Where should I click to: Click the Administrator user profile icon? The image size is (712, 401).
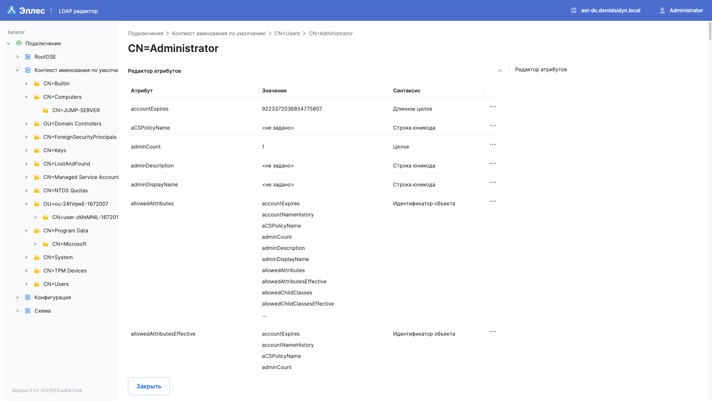tap(662, 10)
